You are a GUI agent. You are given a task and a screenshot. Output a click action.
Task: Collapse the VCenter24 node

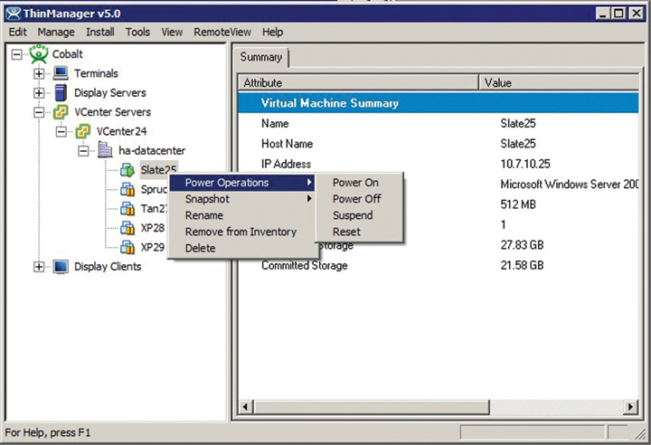(61, 131)
